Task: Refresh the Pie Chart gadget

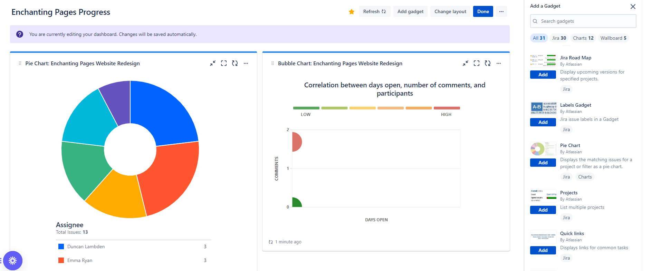Action: (x=235, y=63)
